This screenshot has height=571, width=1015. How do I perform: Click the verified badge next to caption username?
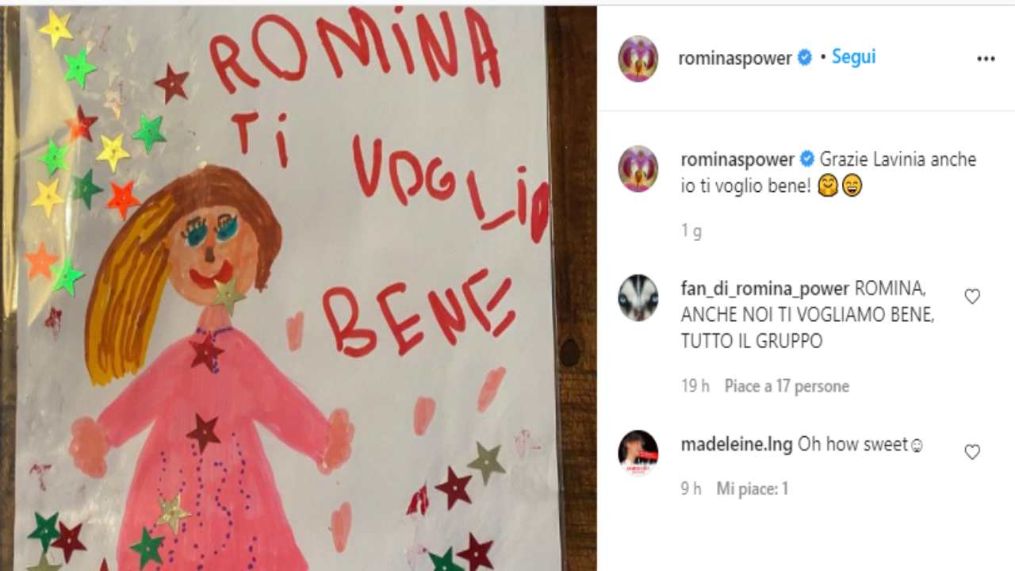click(806, 159)
